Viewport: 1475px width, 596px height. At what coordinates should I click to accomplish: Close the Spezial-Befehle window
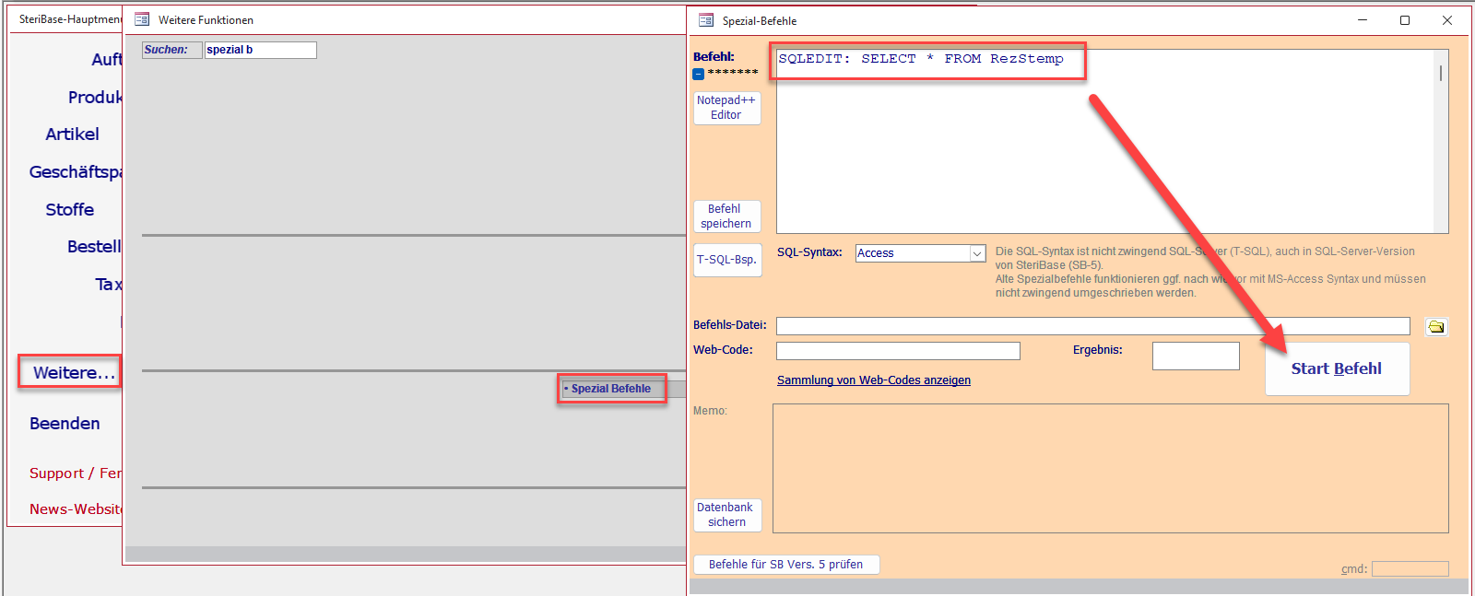point(1447,20)
